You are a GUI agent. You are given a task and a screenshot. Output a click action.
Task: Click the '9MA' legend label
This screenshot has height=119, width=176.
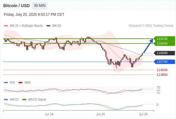pyautogui.click(x=27, y=83)
